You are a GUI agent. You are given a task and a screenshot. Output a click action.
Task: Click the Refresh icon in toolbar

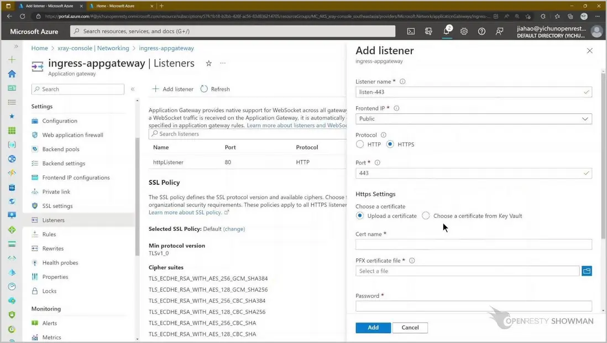(205, 89)
